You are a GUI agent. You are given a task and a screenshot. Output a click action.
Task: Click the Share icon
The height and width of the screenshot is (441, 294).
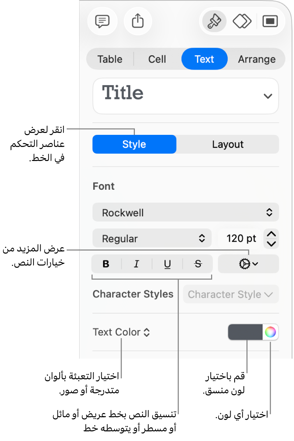[x=137, y=21]
